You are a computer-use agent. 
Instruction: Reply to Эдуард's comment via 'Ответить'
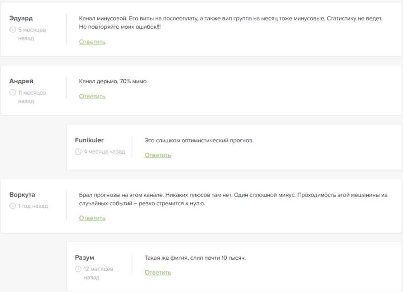pos(92,42)
